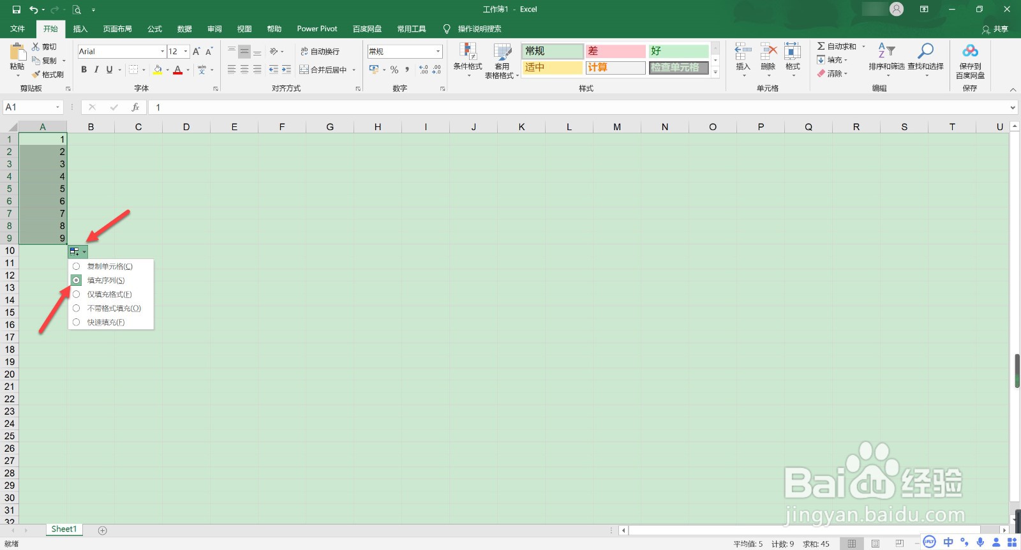Click AutoSum (自动求和)
Viewport: 1021px width, 550px height.
point(837,47)
